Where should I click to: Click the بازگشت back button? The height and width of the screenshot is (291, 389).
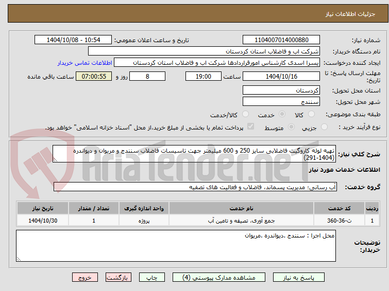(x=119, y=278)
